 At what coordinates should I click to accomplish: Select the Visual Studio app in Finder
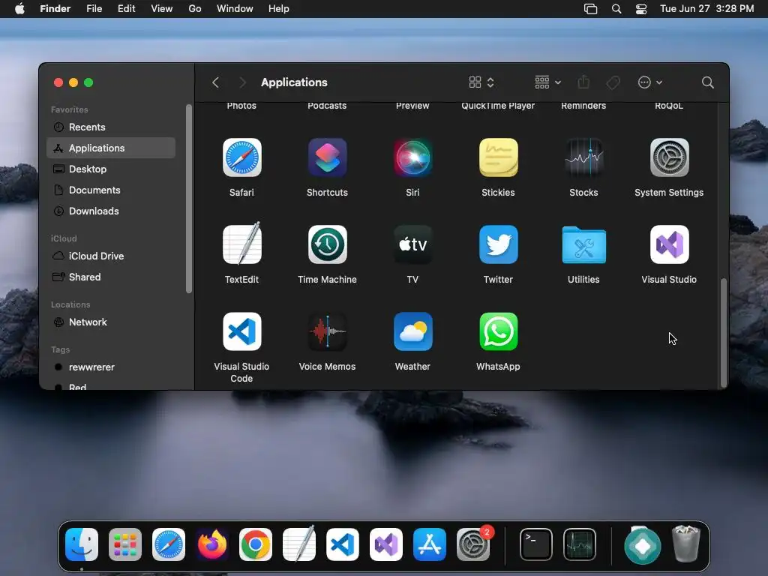tap(669, 244)
